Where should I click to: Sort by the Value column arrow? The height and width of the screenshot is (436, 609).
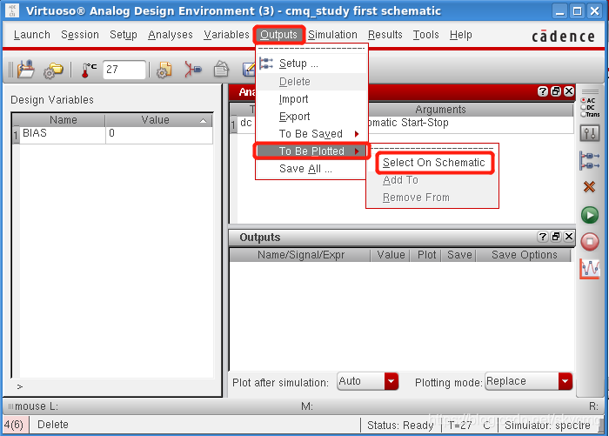tap(203, 120)
